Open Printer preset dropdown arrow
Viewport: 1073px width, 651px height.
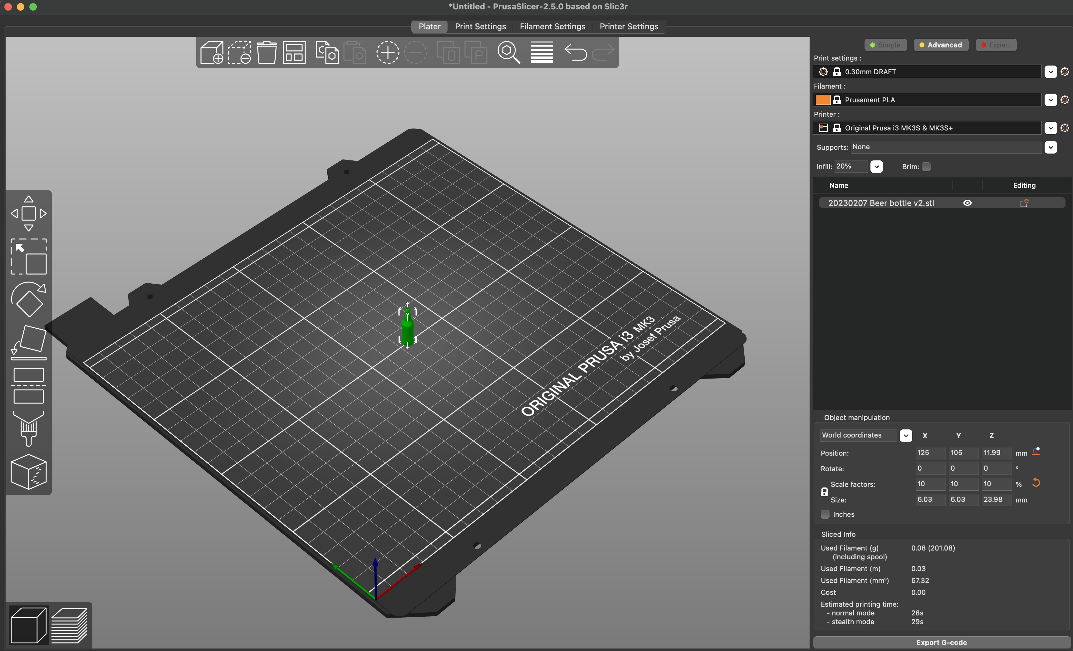pos(1050,128)
